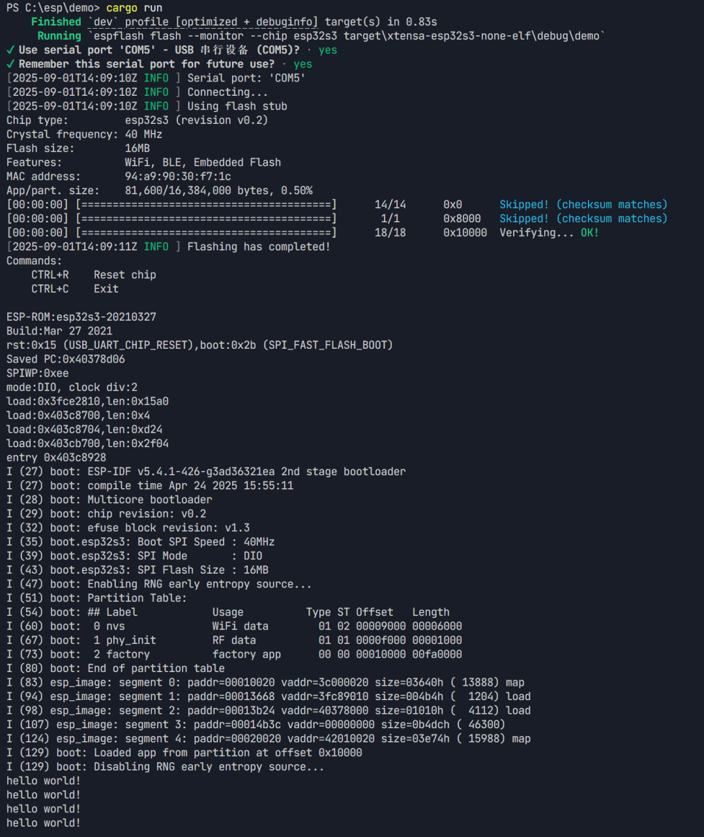Screen dimensions: 704x837
Task: Click the 'segment 3: paddr=00014b3c' line
Action: coord(256,725)
